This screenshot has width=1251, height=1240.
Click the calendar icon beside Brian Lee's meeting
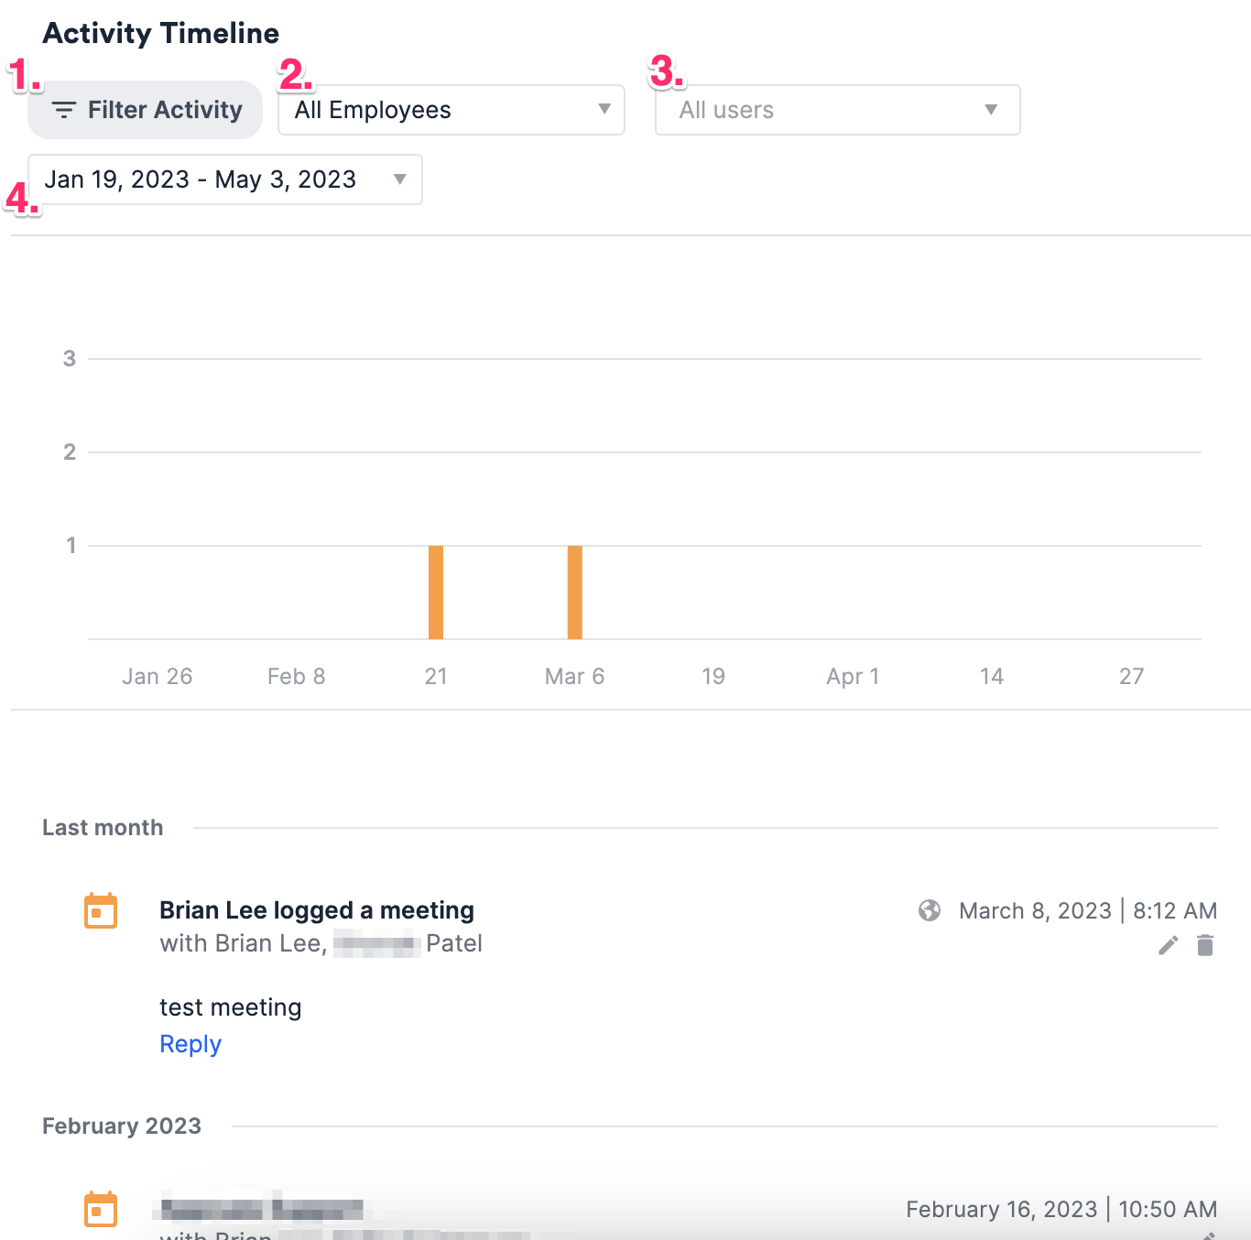[x=101, y=910]
